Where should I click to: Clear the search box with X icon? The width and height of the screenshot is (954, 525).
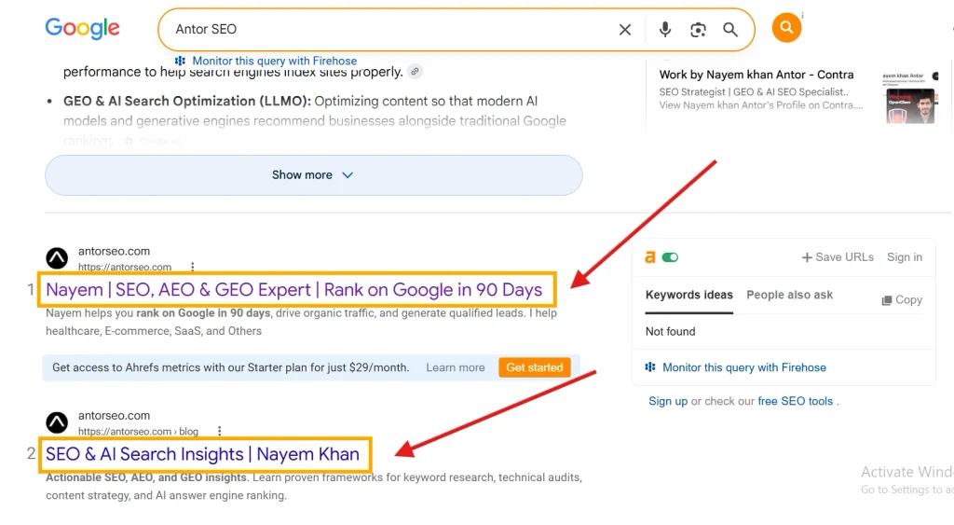(625, 29)
